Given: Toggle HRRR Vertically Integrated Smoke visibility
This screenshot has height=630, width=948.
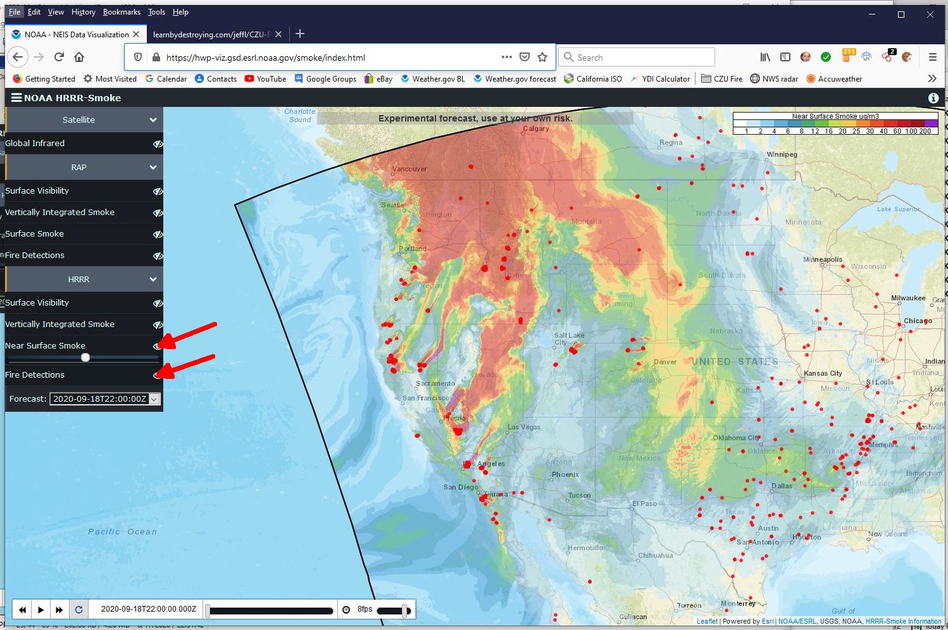Looking at the screenshot, I should (158, 324).
